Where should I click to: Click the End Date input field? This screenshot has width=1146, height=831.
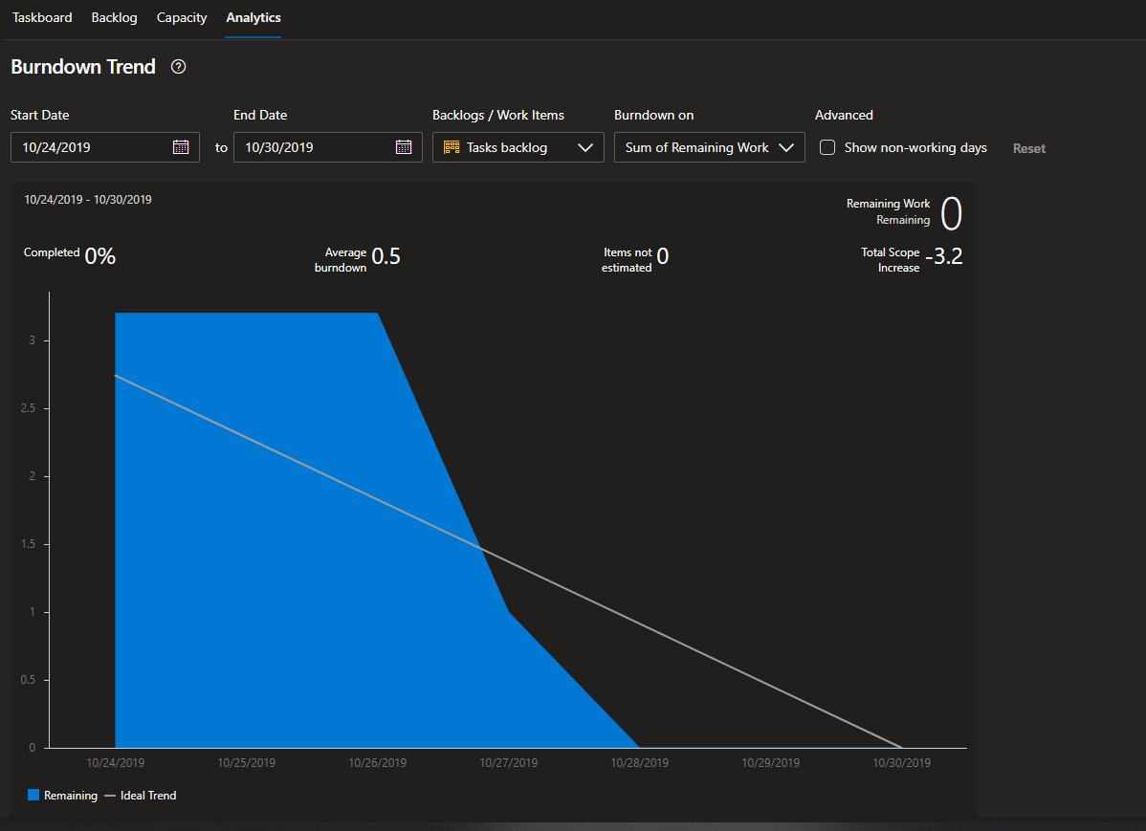coord(316,147)
